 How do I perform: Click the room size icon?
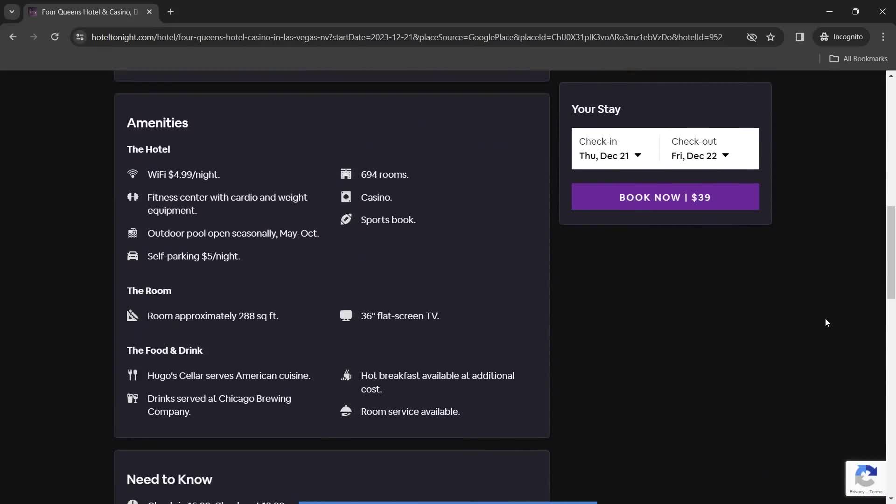click(133, 315)
